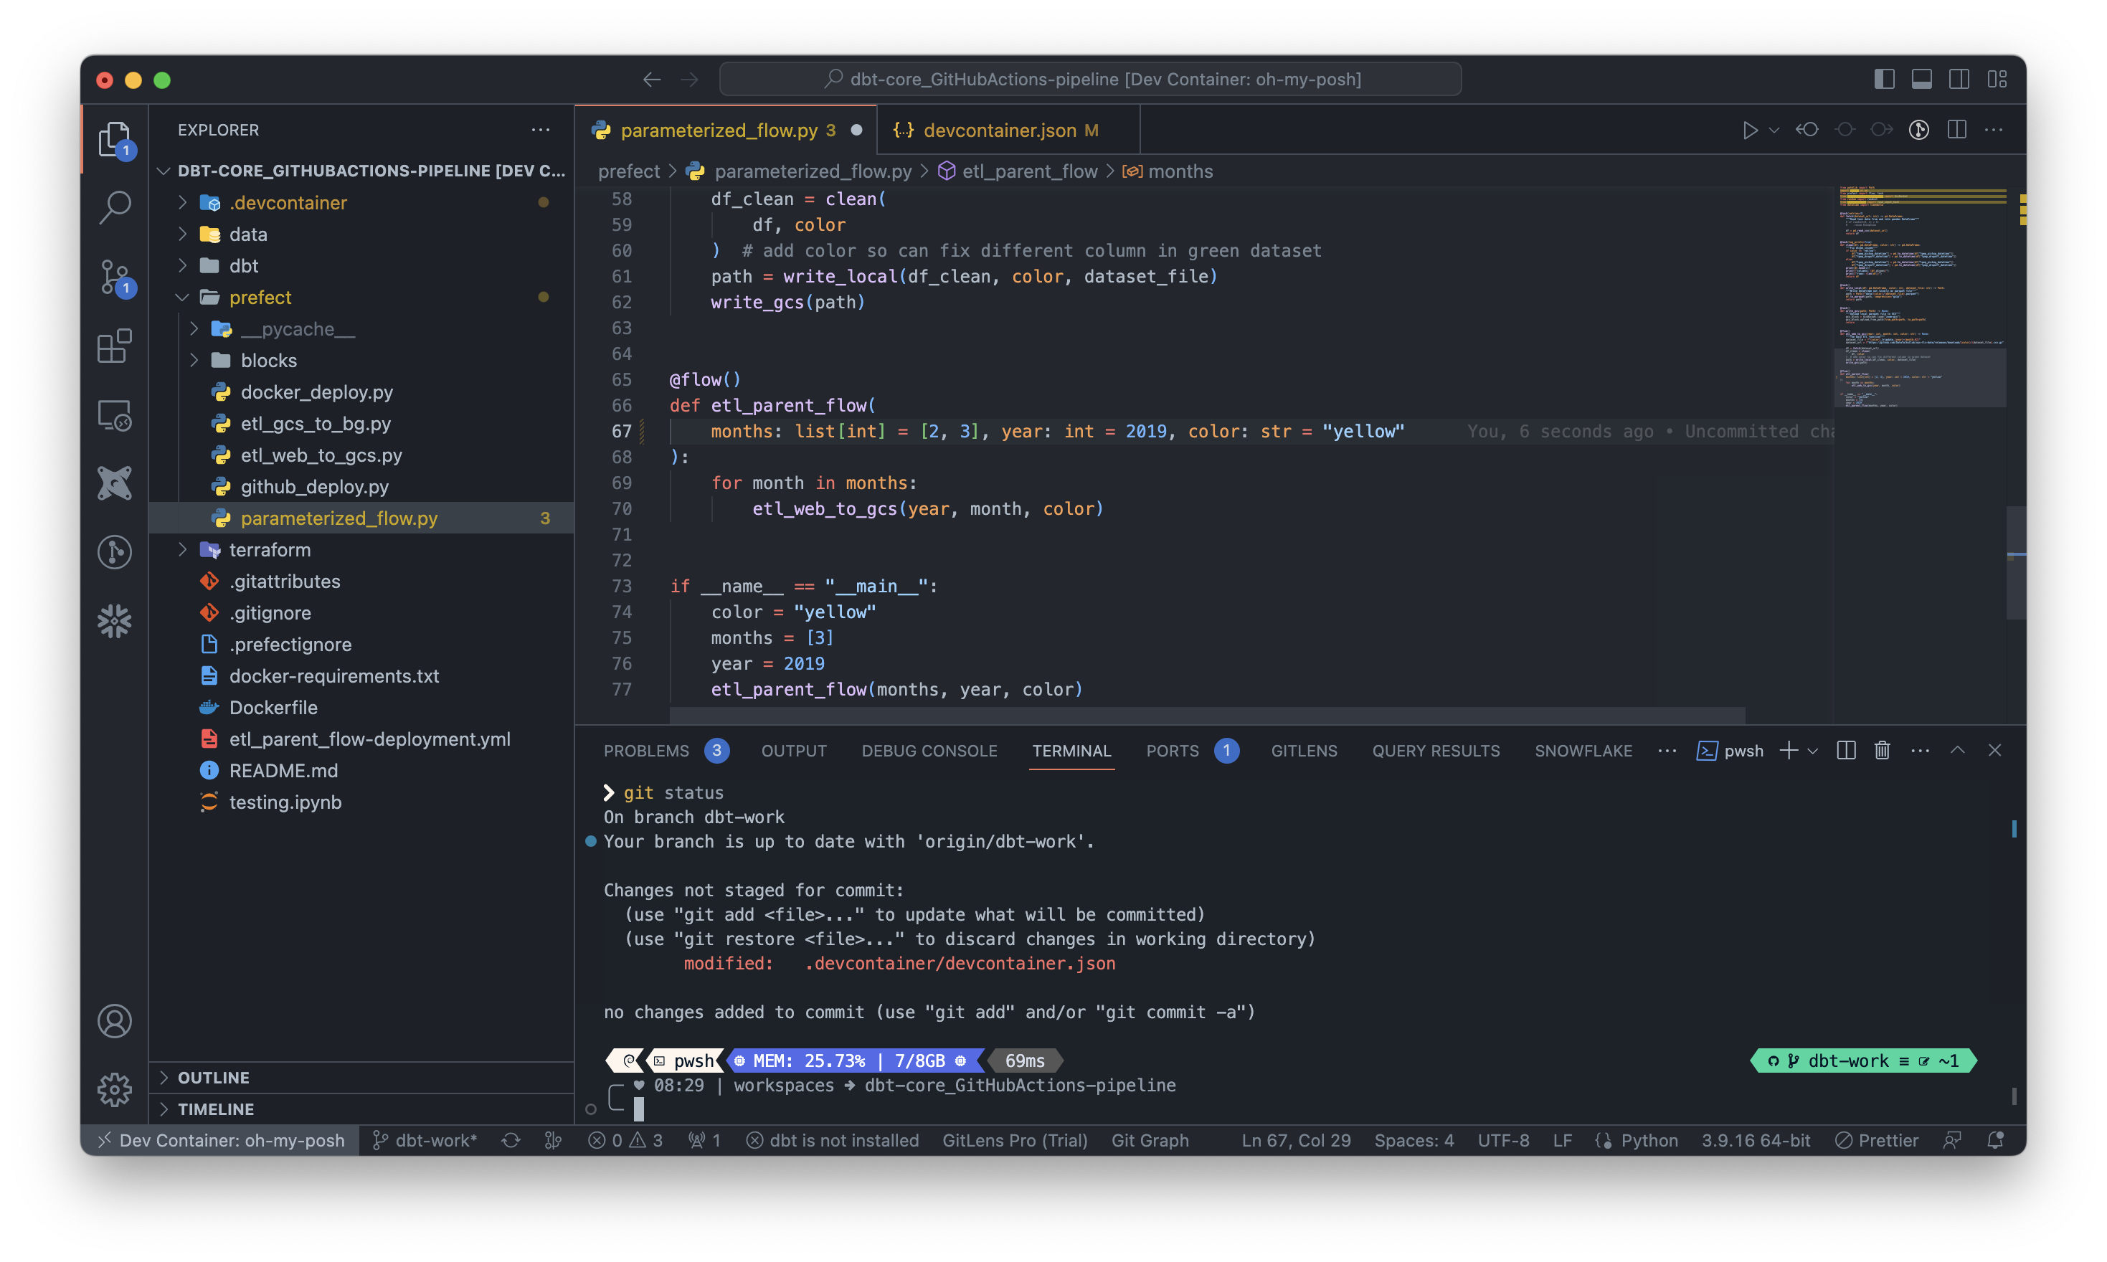The width and height of the screenshot is (2107, 1262).
Task: Expand the terraform folder
Action: click(361, 549)
